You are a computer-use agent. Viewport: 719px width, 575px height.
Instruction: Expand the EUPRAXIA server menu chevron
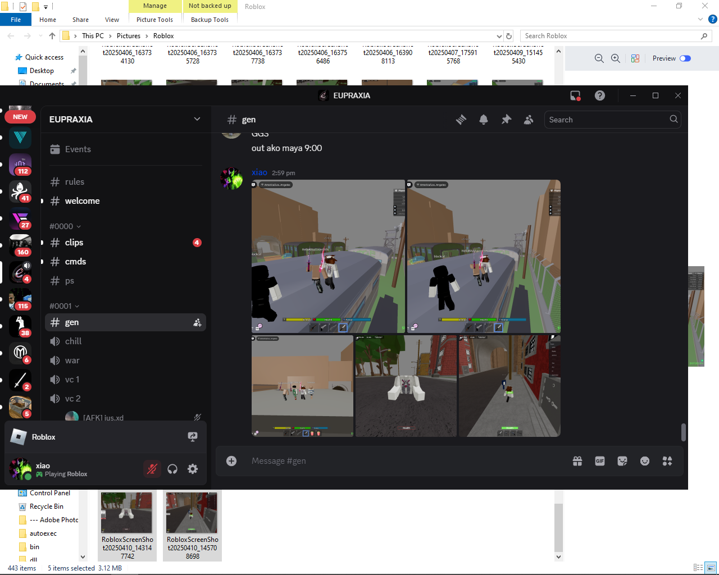tap(197, 119)
